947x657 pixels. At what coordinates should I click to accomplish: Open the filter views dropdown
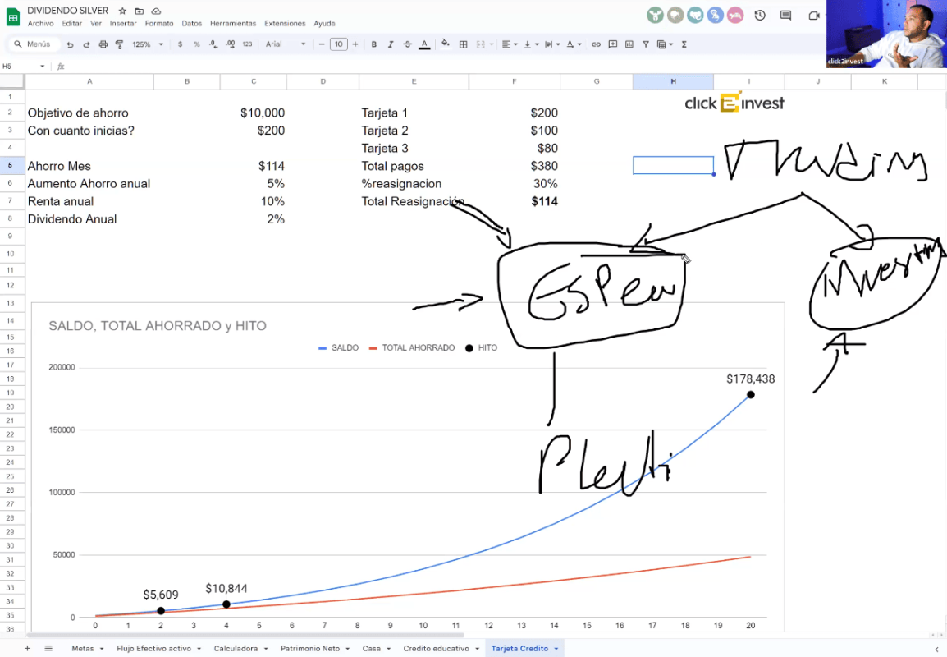[x=665, y=44]
